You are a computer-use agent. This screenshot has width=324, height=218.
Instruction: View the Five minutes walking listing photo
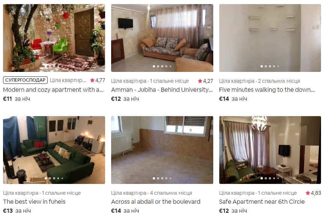(x=270, y=38)
